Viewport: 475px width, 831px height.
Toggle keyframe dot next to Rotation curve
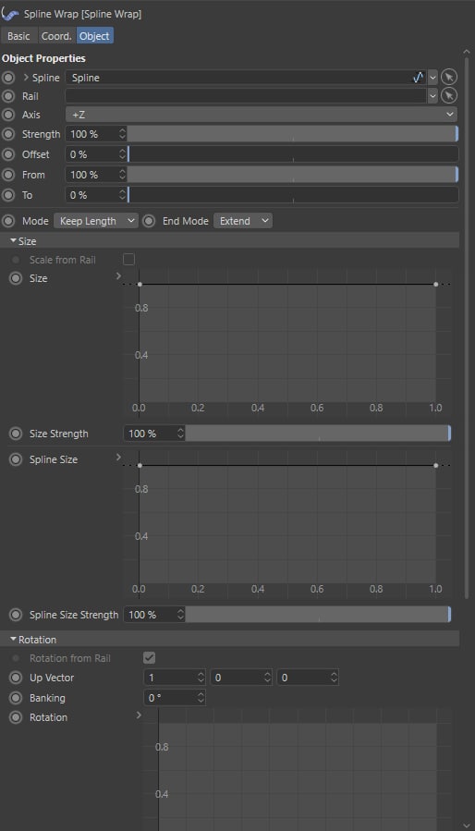point(16,717)
